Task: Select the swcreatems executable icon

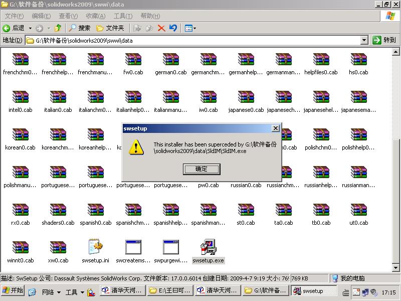Action: [133, 247]
